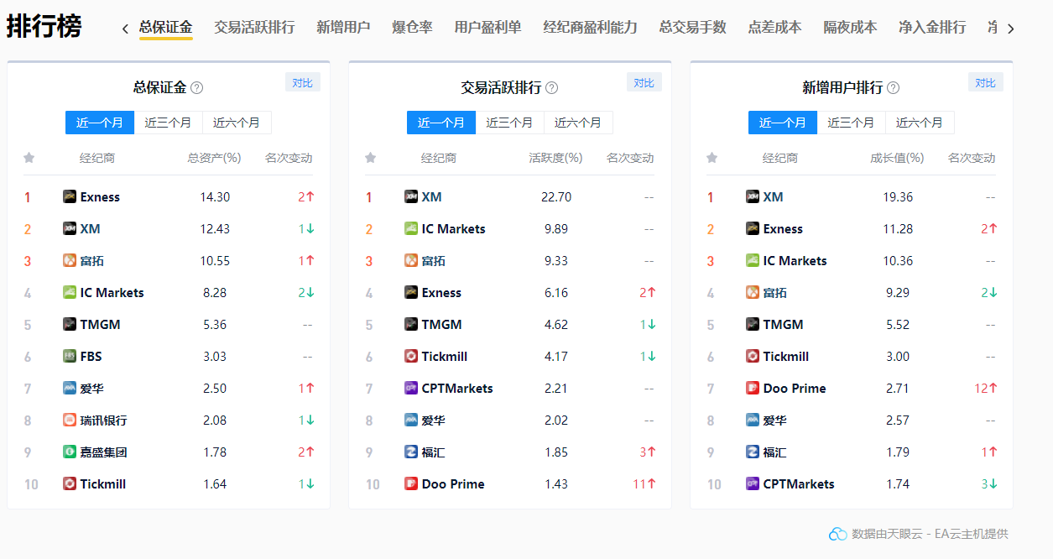
Task: Switch to 交易活跃排行 tab
Action: 254,28
